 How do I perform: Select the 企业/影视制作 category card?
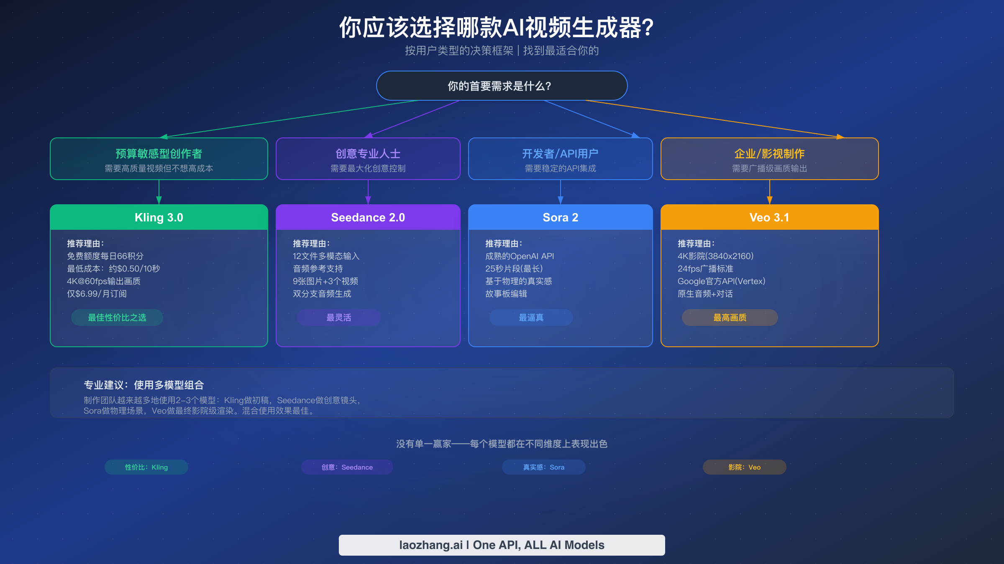770,159
